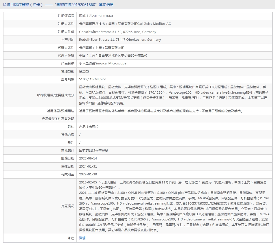Click the effective date 2024-01-31
275x245 pixels.
coord(88,166)
